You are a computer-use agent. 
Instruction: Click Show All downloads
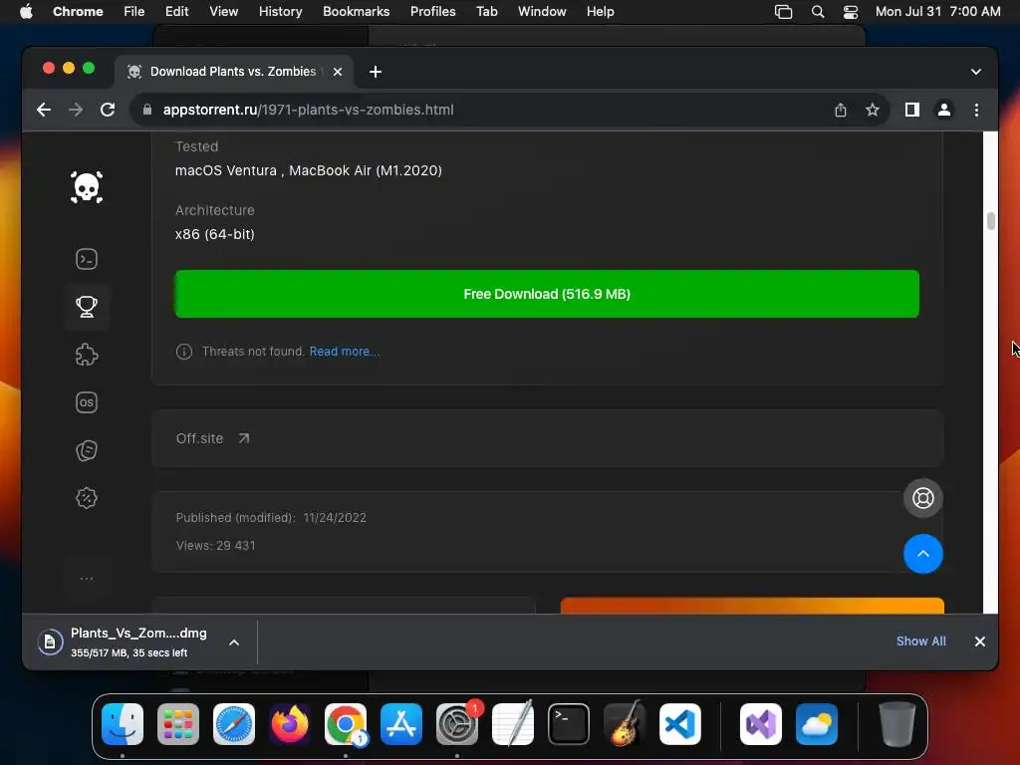coord(920,641)
